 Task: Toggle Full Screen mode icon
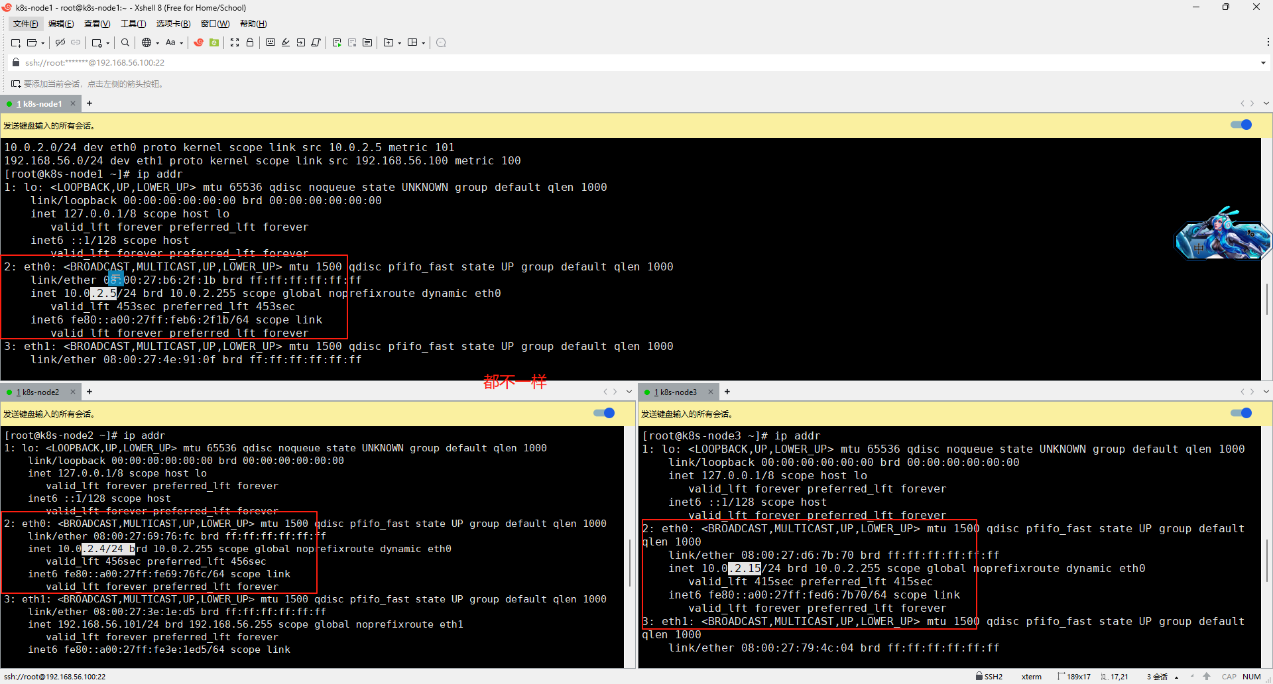235,42
